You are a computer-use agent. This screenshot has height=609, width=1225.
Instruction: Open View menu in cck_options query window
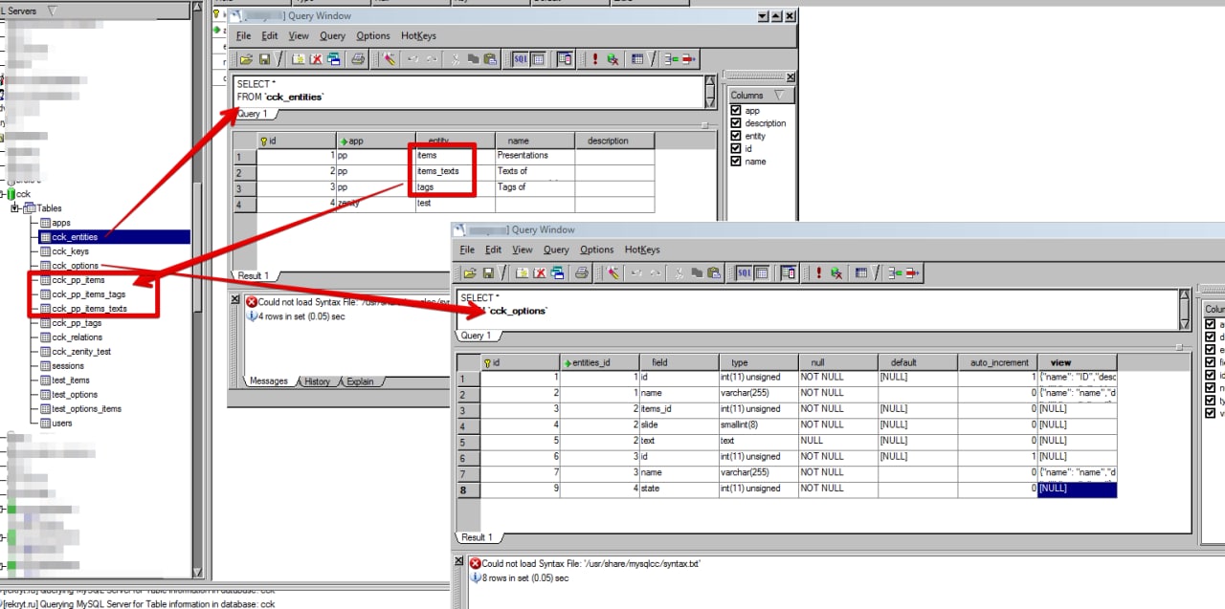click(x=523, y=250)
